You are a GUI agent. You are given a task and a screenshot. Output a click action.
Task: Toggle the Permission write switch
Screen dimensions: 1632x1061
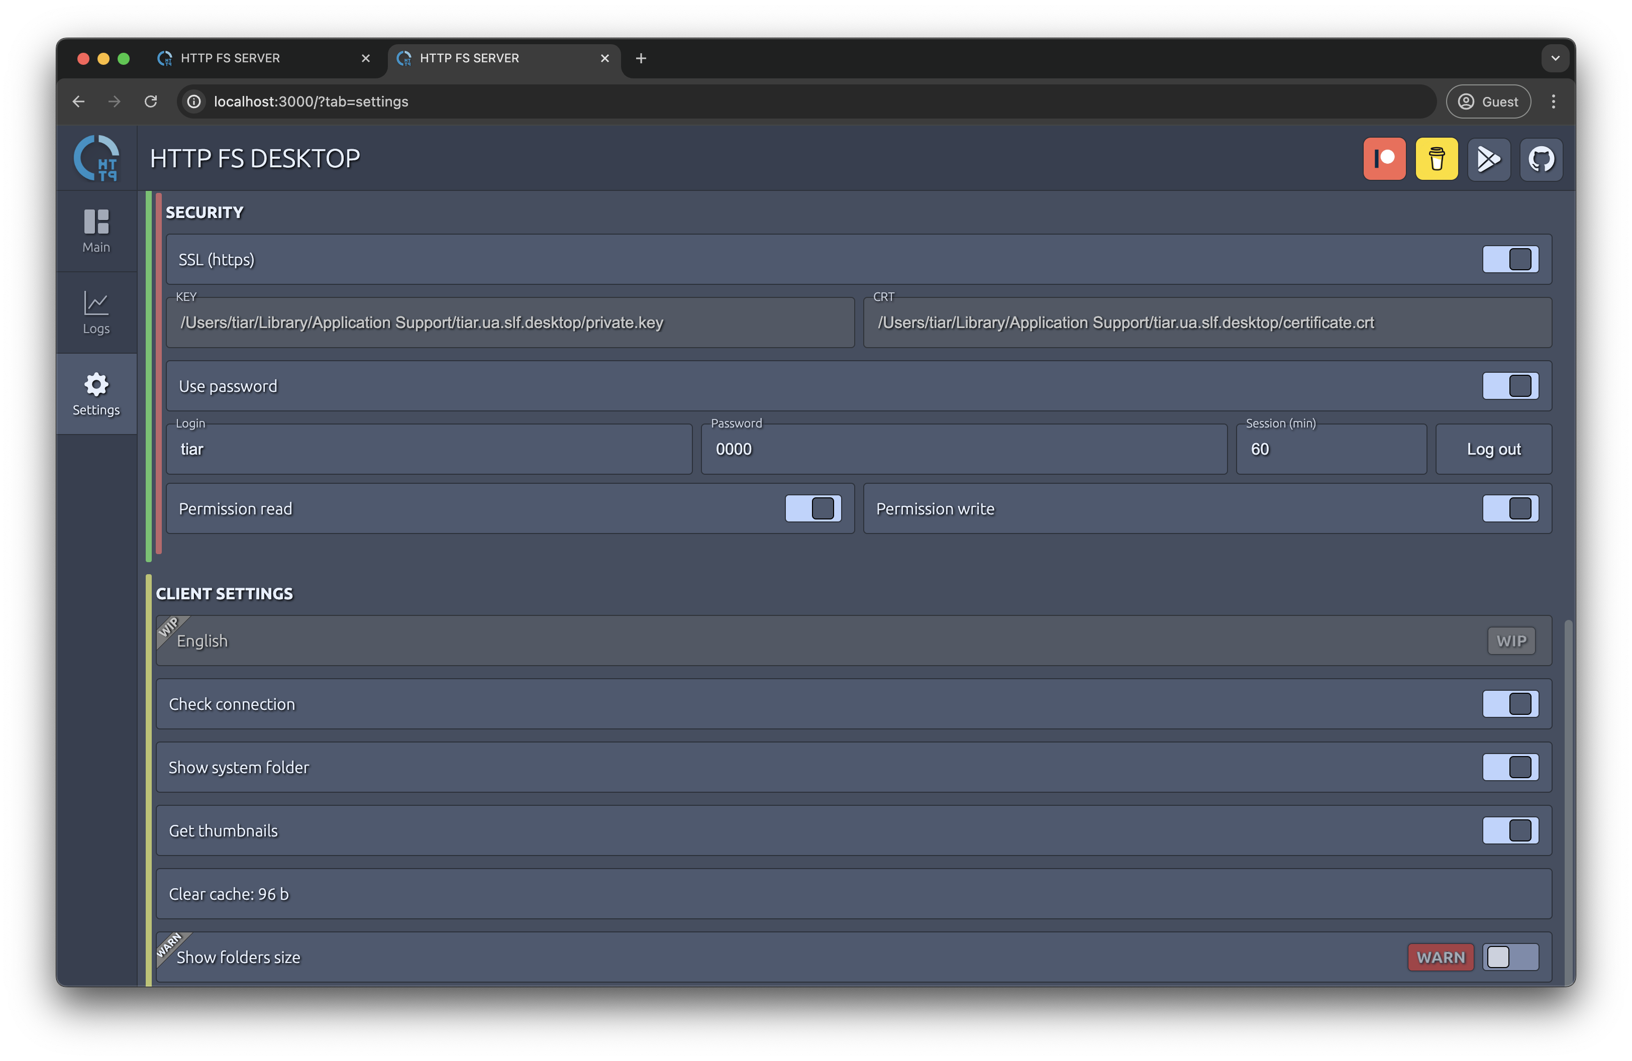pyautogui.click(x=1510, y=508)
